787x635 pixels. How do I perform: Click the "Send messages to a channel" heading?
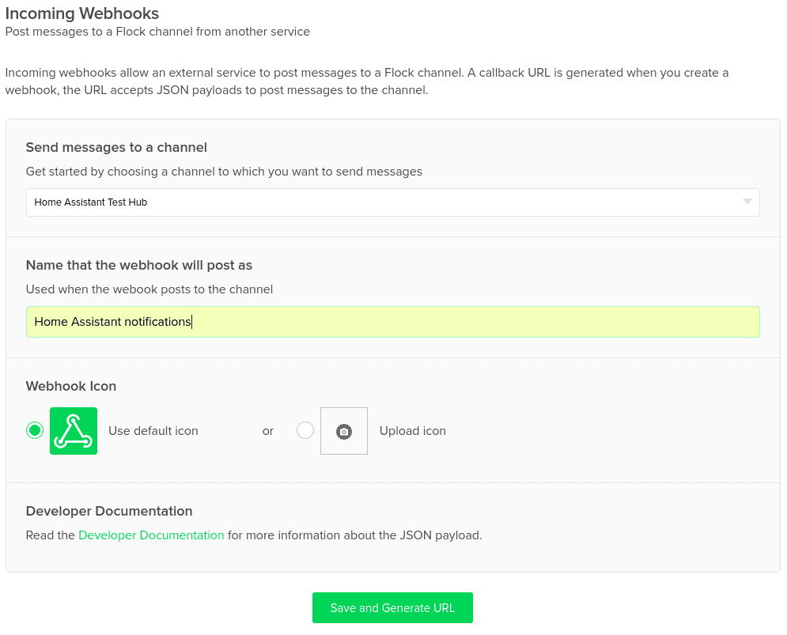click(x=116, y=147)
